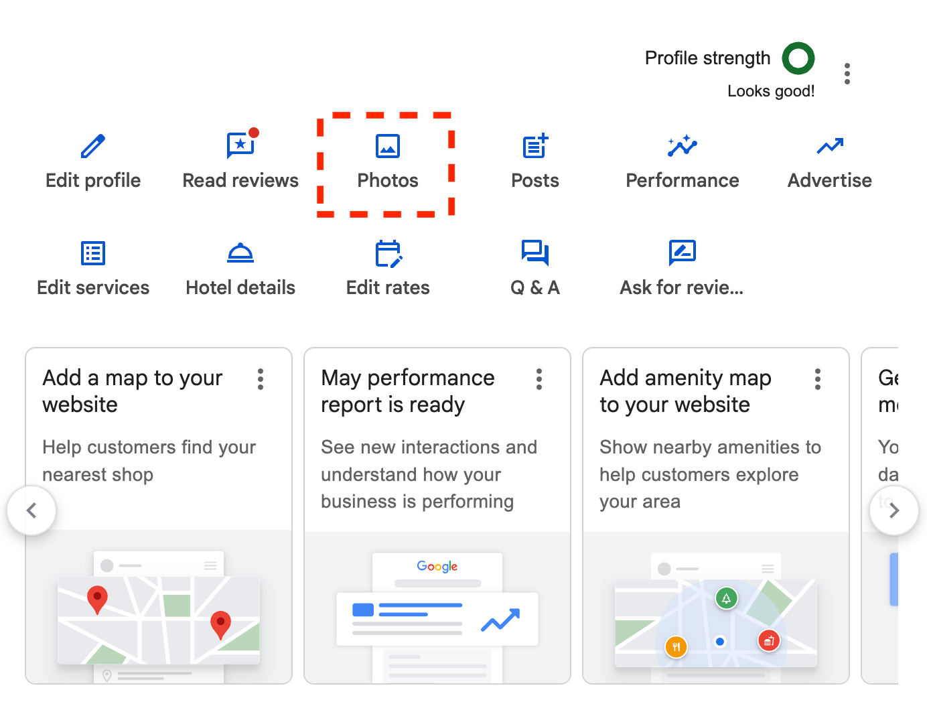Screen dimensions: 927x702
Task: Click the Edit profile pencil icon
Action: pos(93,146)
